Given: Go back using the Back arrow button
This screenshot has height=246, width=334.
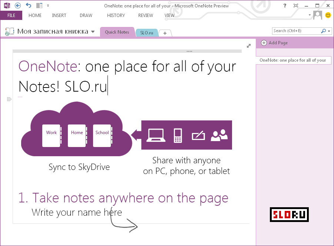Looking at the screenshot, I should (18, 6).
